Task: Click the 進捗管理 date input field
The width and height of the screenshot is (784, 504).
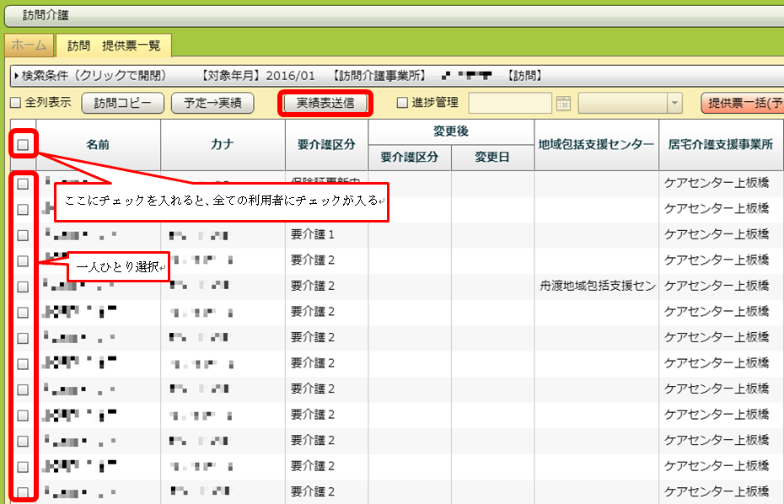Action: [x=511, y=103]
